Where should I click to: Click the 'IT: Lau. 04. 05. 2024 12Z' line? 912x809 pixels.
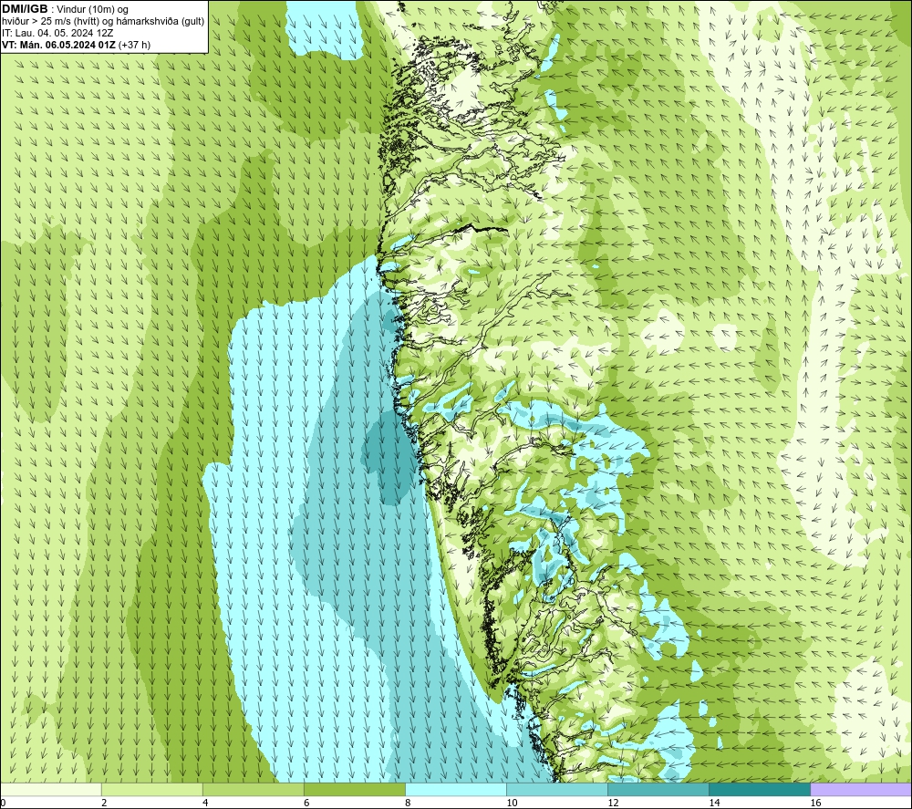57,33
